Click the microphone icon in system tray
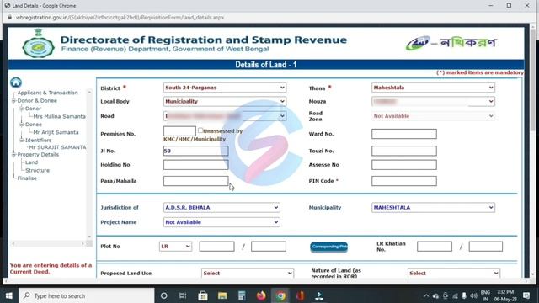539x303 pixels. [x=464, y=295]
